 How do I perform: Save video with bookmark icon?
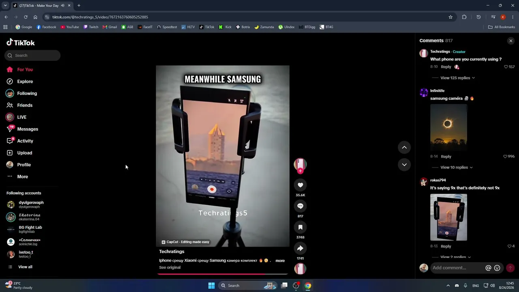(x=300, y=227)
